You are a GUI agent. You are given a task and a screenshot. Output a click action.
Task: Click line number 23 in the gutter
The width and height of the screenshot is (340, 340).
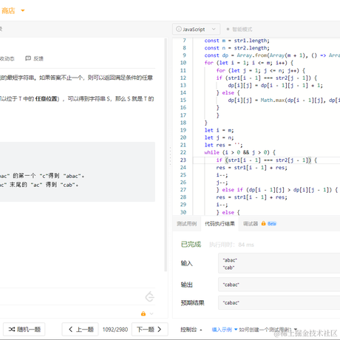point(183,160)
